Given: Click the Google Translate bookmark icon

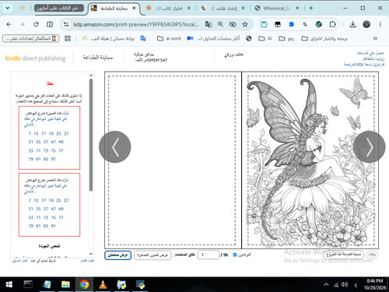Looking at the screenshot, I should [143, 38].
